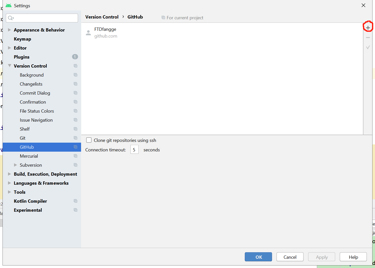Click the project-level icon beside Subversion

coord(76,165)
